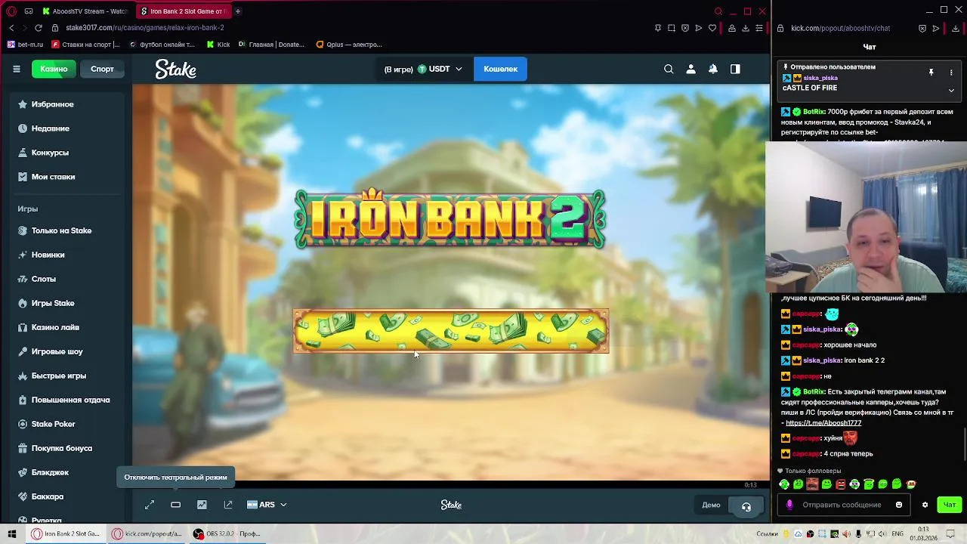Click the Игры Stake sidebar icon
The width and height of the screenshot is (967, 544).
23,303
